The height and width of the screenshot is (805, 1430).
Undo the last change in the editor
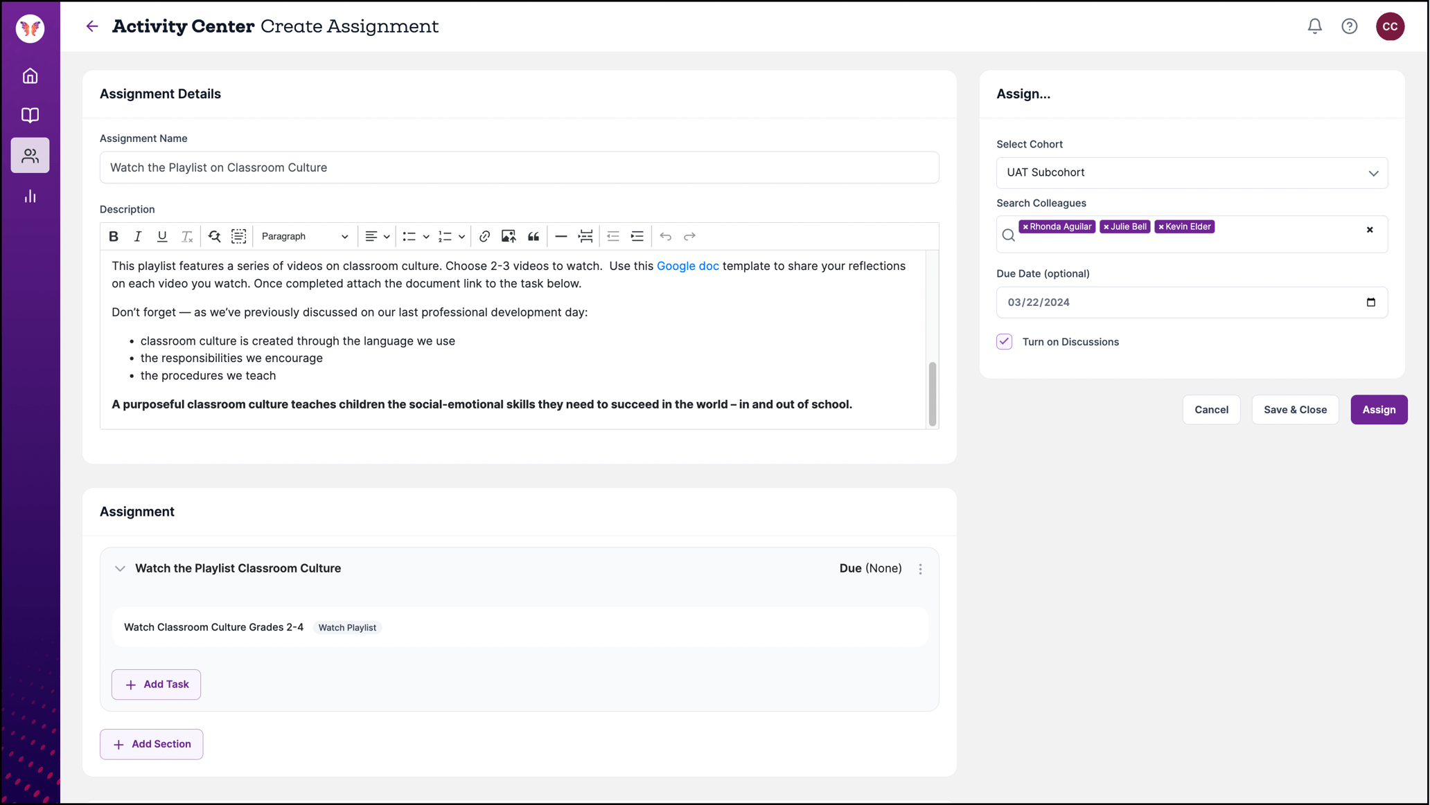click(665, 236)
